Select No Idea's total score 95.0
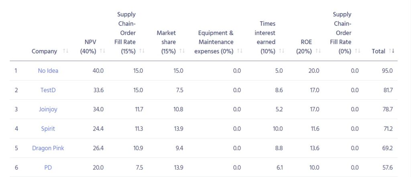411x177 pixels. tap(387, 70)
